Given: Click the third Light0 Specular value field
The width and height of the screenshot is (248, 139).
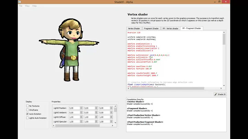Looking at the screenshot, I should [x=104, y=121].
